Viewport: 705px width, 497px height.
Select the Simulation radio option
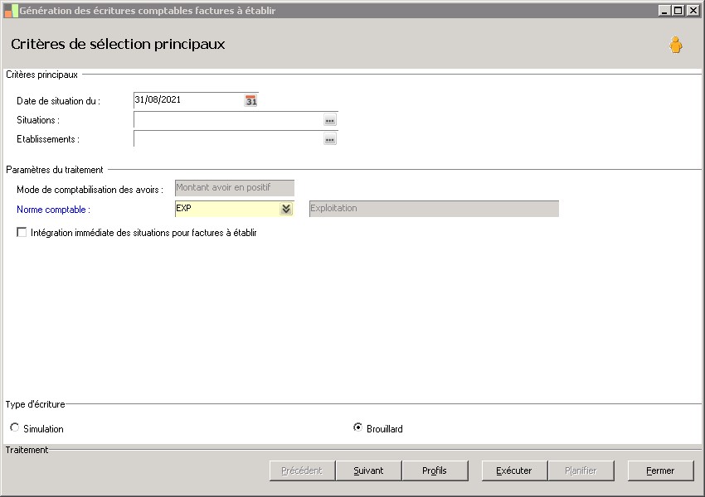[15, 428]
